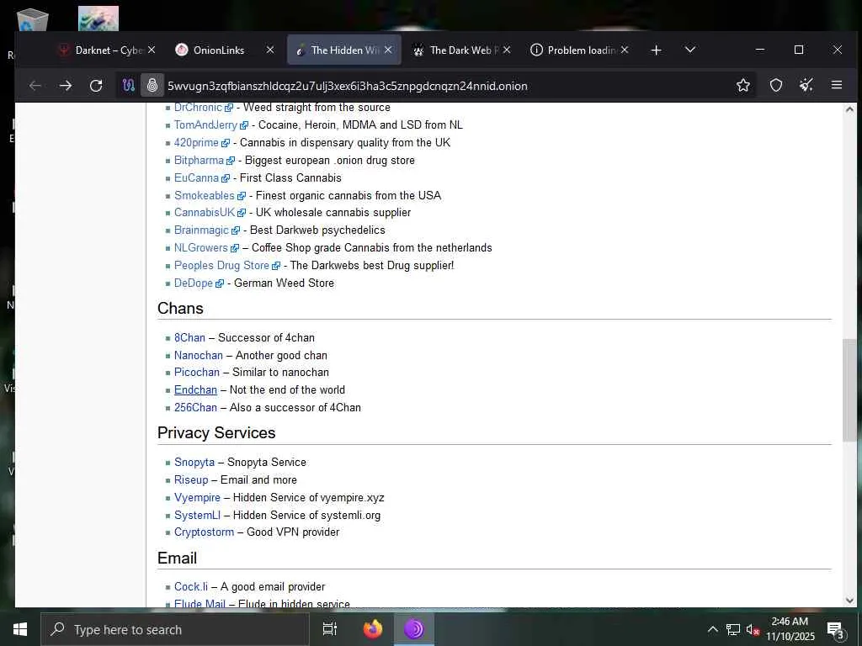Click the muted volume tray icon
862x646 pixels.
(752, 629)
